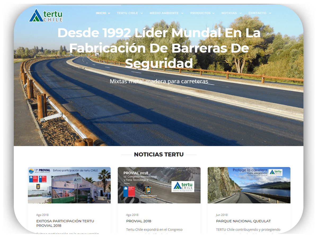Open the PROVIAL 2018 congress thumbnail

click(x=159, y=185)
